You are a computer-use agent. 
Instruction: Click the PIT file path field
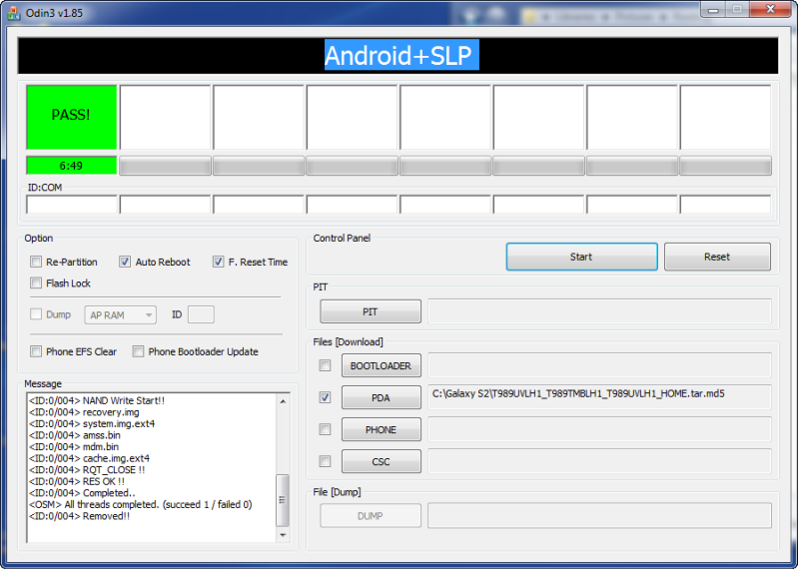tap(599, 311)
